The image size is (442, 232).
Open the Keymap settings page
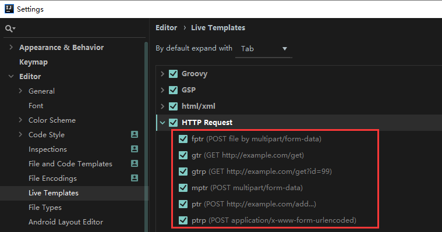pyautogui.click(x=33, y=62)
